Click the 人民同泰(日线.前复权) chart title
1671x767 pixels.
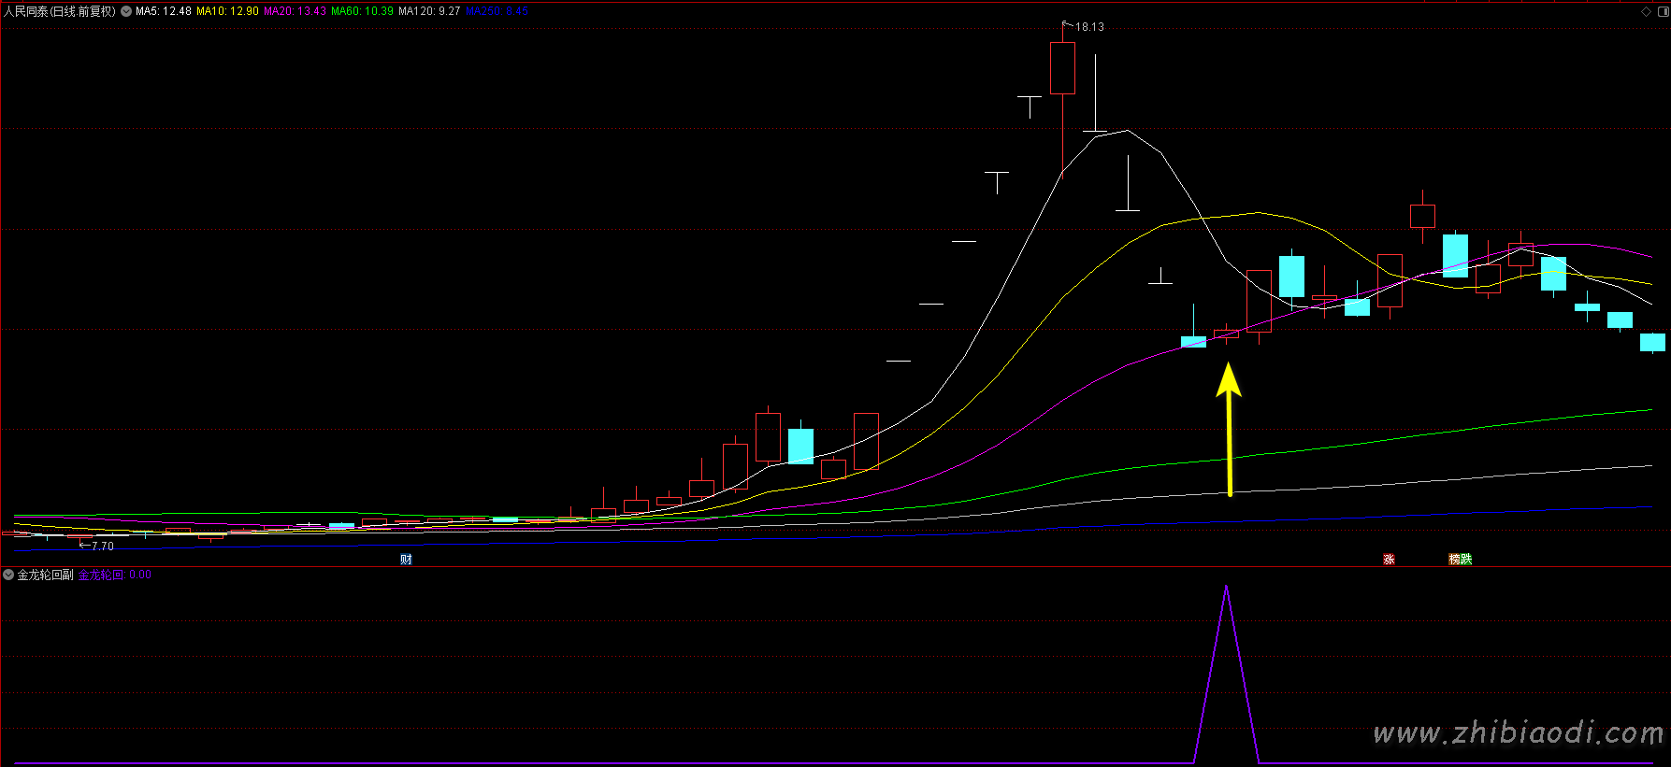tap(60, 11)
